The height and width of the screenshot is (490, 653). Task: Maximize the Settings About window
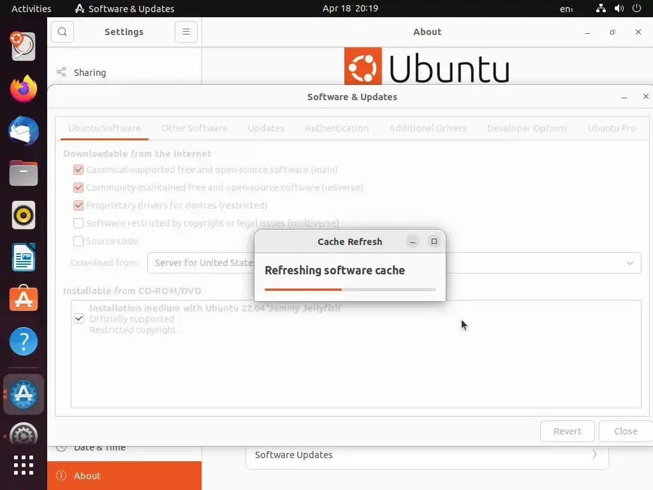pyautogui.click(x=612, y=32)
